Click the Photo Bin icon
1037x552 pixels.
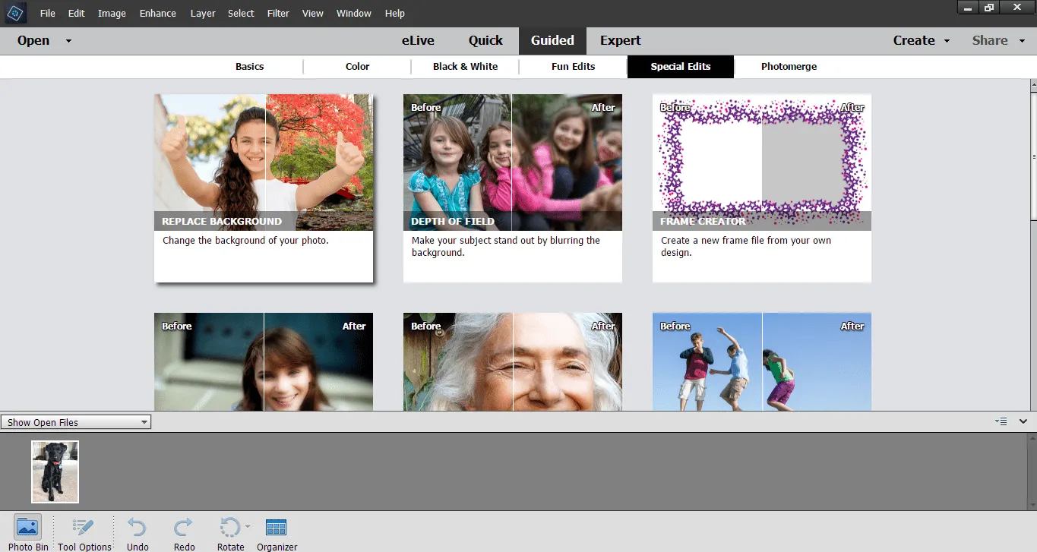(x=28, y=528)
